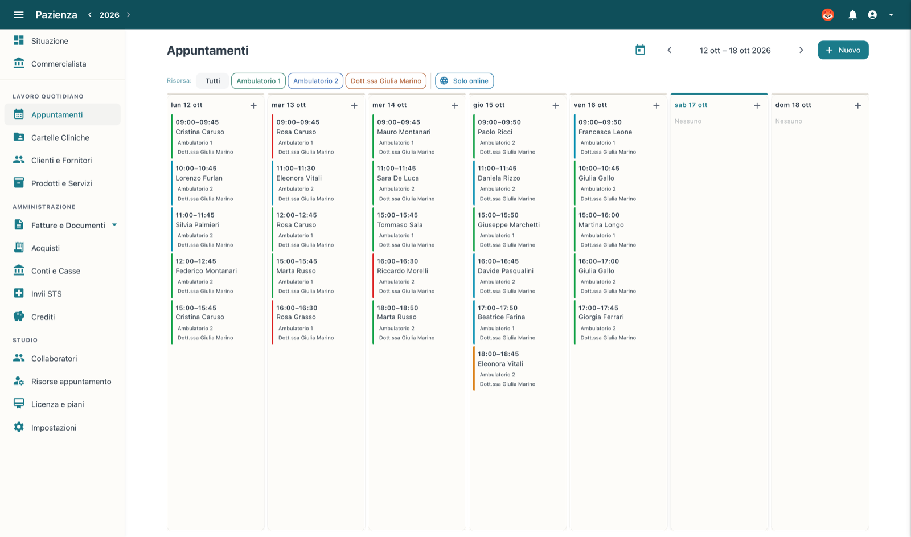Toggle the Dott.ssa Giulia Marino filter chip
This screenshot has width=911, height=537.
tap(386, 81)
